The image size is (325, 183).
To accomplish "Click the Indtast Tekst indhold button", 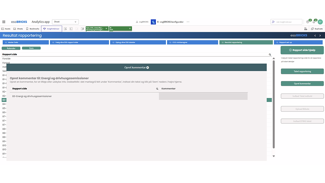I will point(302,96).
